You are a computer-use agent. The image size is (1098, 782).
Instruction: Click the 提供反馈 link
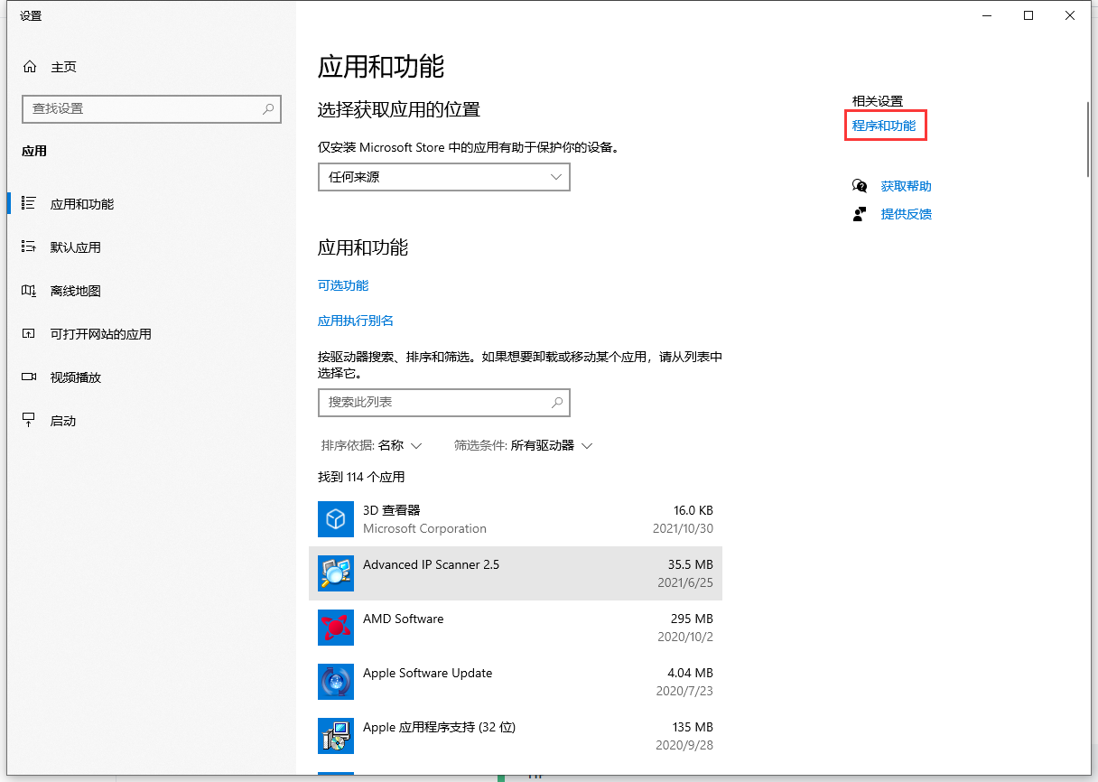click(907, 214)
